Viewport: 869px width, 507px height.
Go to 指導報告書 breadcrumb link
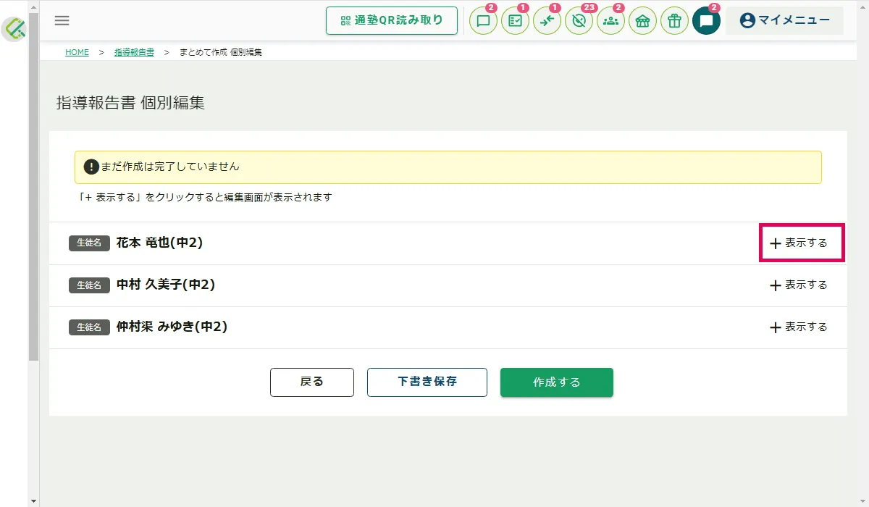pyautogui.click(x=134, y=53)
